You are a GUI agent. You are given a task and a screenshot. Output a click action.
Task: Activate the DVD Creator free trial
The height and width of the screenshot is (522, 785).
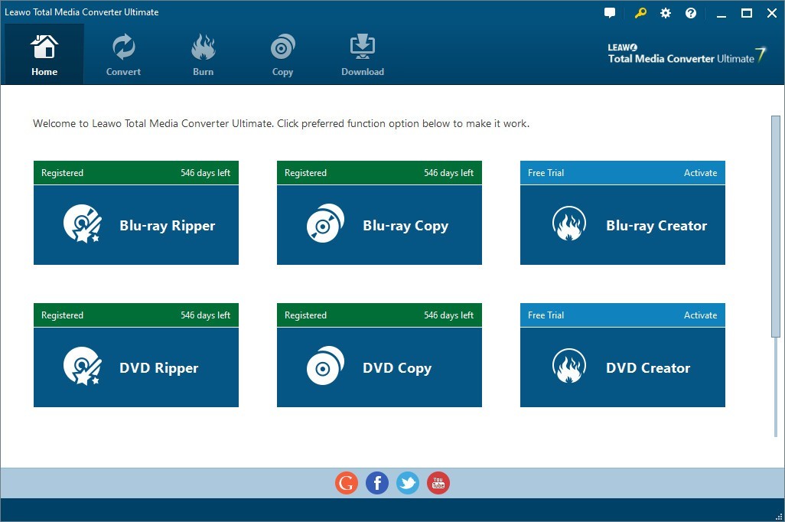(700, 315)
